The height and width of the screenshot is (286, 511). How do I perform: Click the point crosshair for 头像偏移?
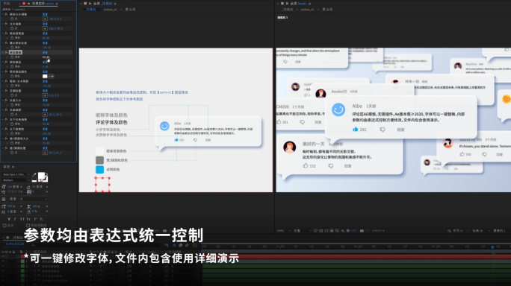(x=45, y=115)
